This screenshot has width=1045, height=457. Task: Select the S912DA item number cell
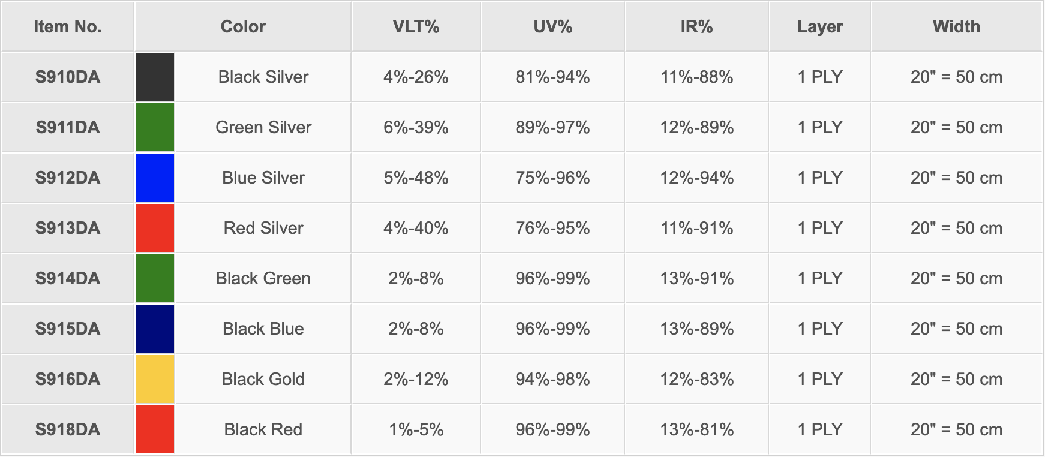68,178
